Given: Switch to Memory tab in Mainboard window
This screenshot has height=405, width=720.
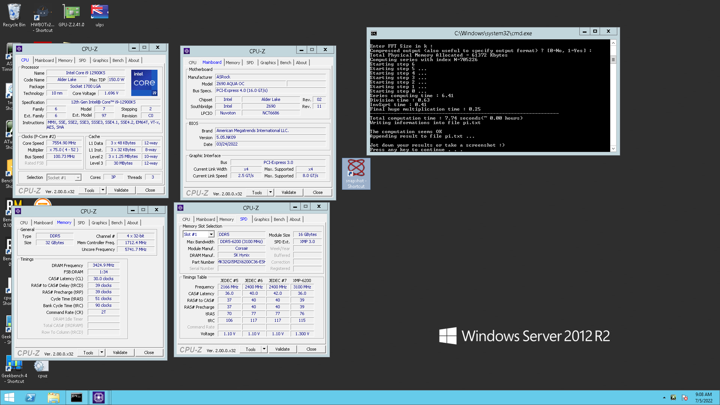Looking at the screenshot, I should (x=233, y=63).
